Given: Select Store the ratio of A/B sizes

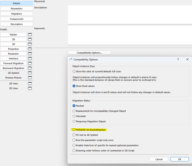Looking at the screenshot, I should (x=97, y=72).
